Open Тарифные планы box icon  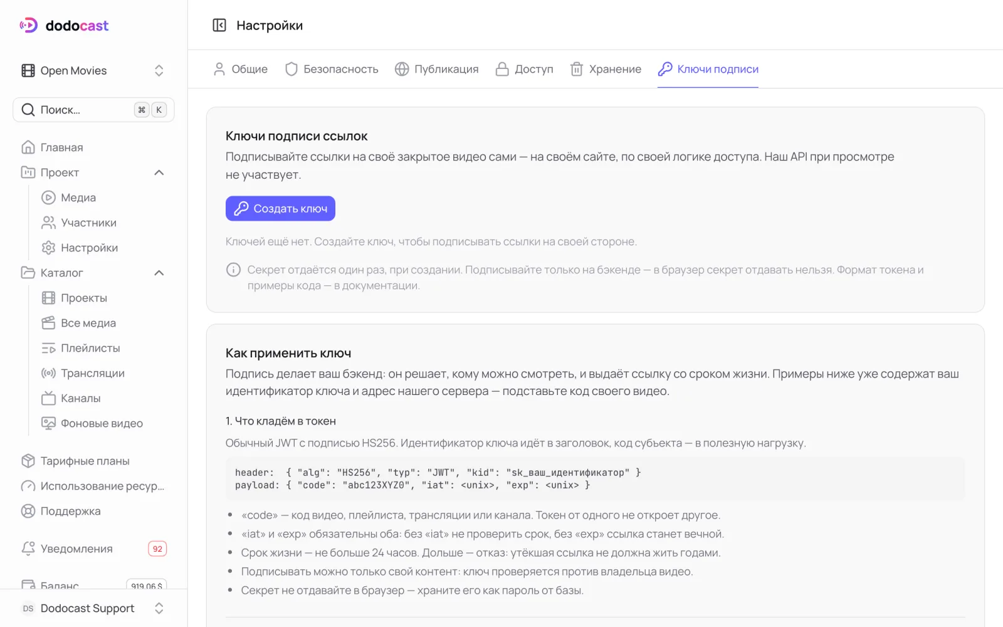pyautogui.click(x=28, y=461)
